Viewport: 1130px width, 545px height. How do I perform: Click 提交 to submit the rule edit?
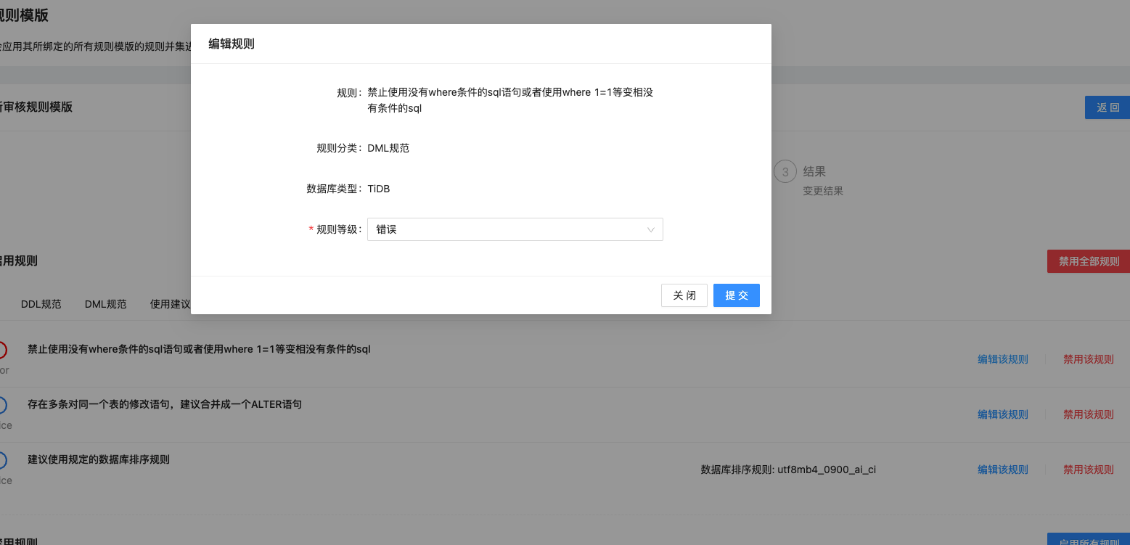pos(736,295)
